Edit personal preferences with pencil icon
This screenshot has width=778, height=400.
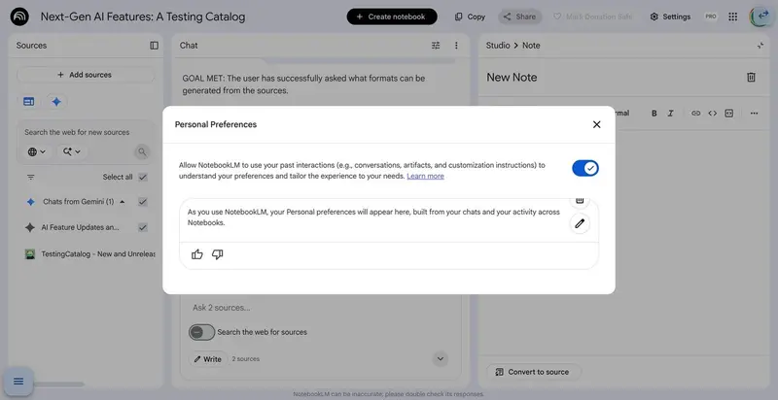coord(580,223)
